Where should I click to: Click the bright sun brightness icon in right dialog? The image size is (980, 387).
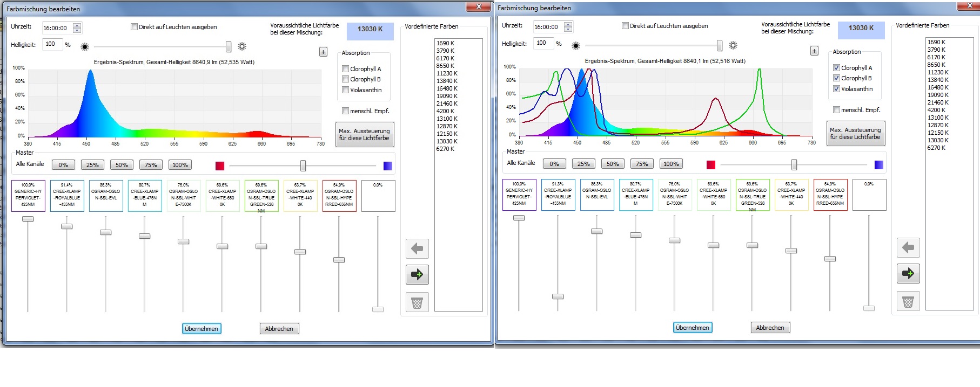click(x=733, y=45)
